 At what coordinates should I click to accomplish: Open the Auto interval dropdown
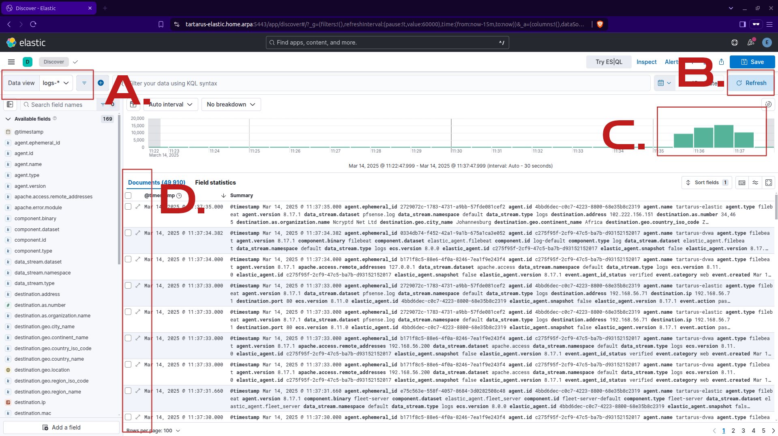170,104
